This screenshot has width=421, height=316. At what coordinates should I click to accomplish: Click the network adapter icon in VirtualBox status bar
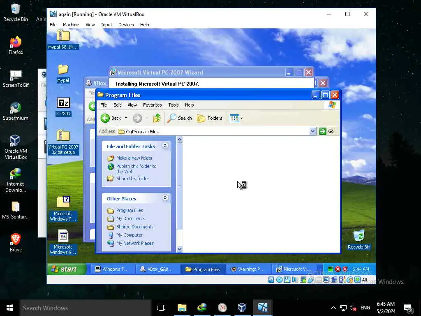pyautogui.click(x=303, y=280)
